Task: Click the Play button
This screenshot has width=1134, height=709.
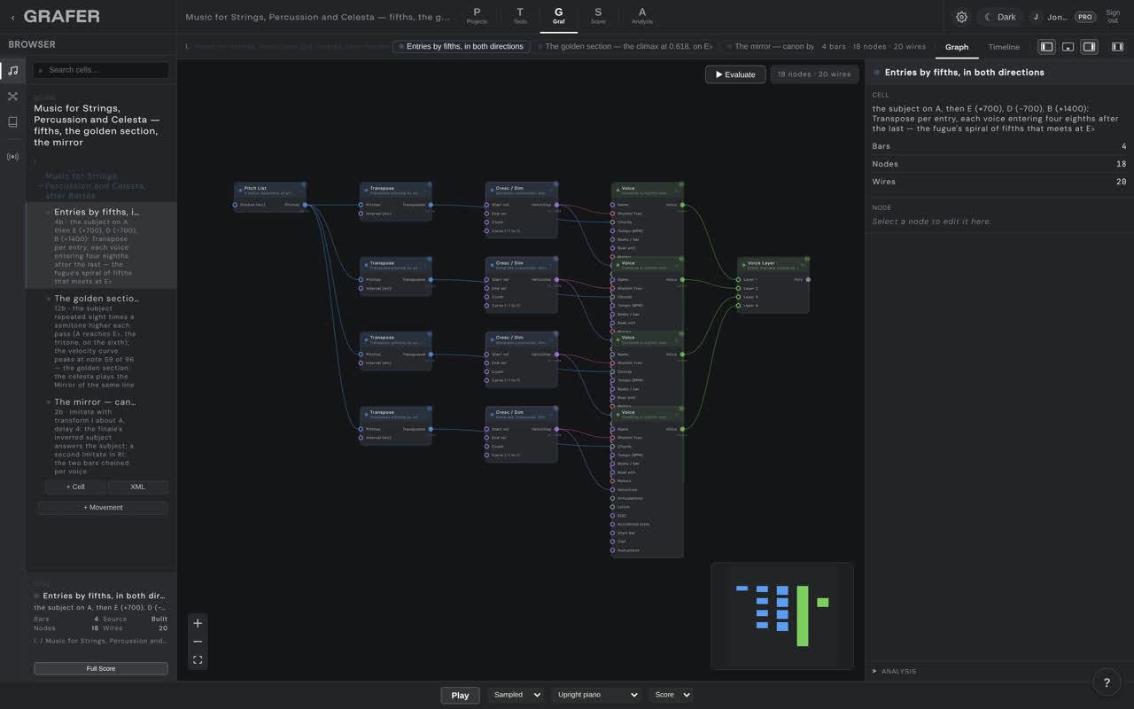Action: point(460,695)
